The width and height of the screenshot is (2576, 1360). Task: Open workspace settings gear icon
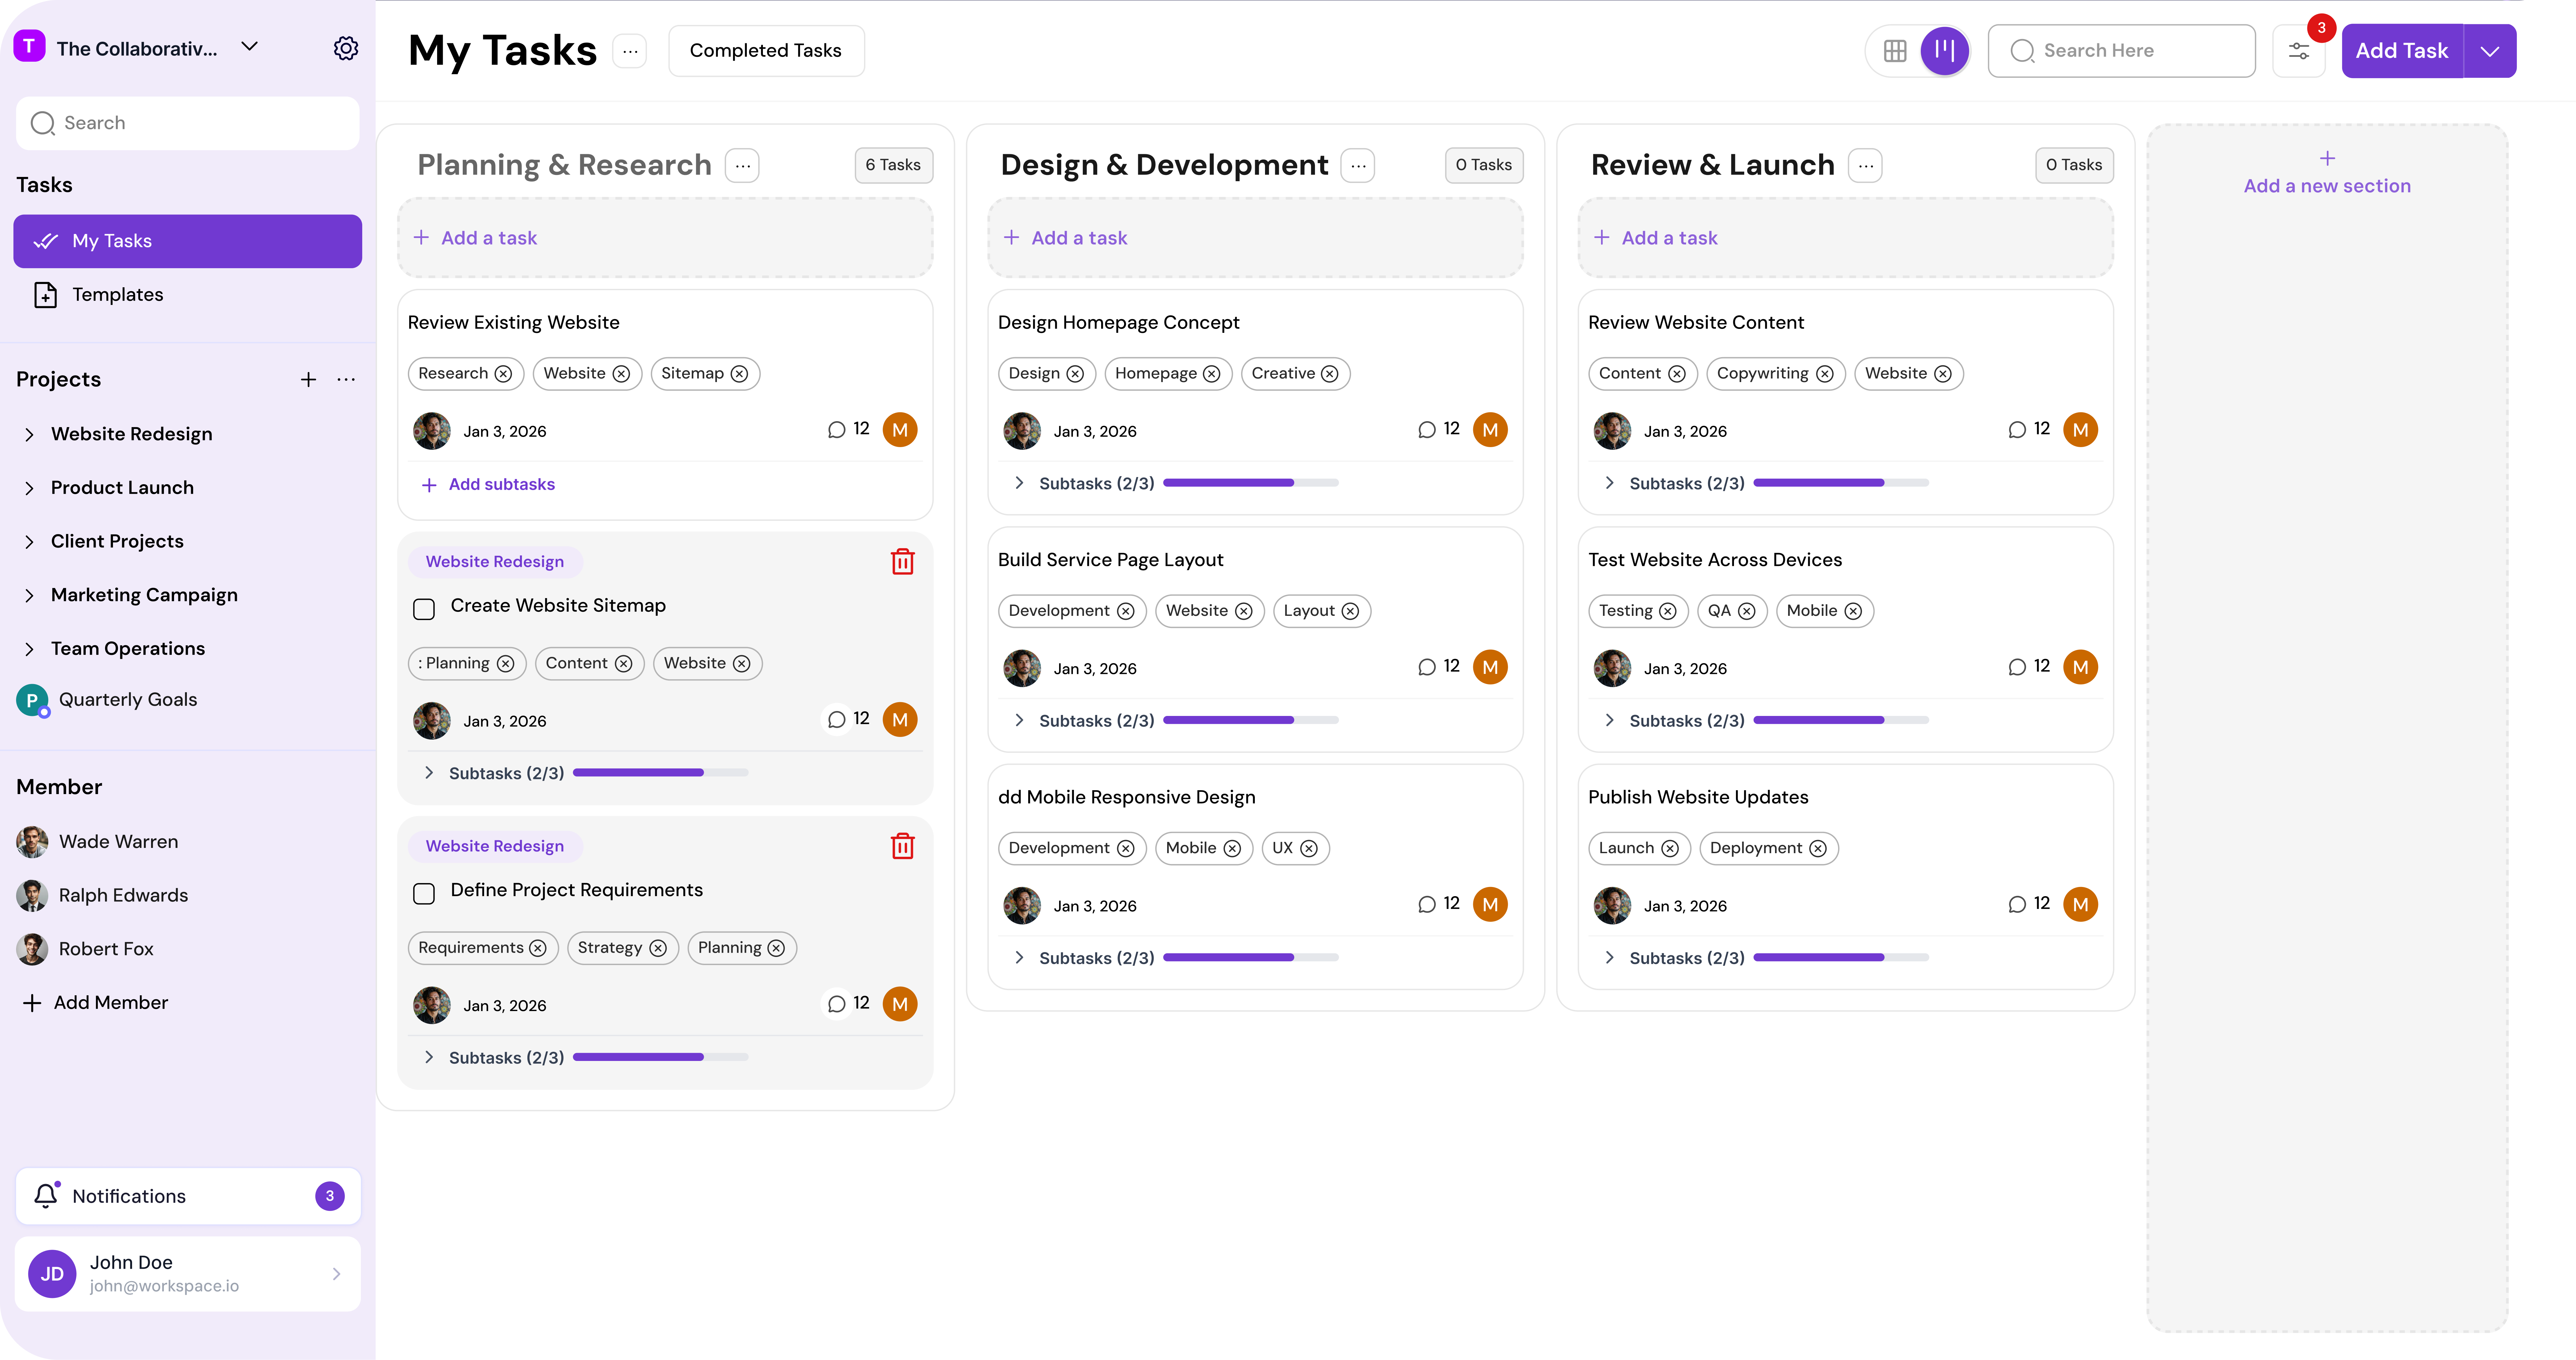[346, 48]
